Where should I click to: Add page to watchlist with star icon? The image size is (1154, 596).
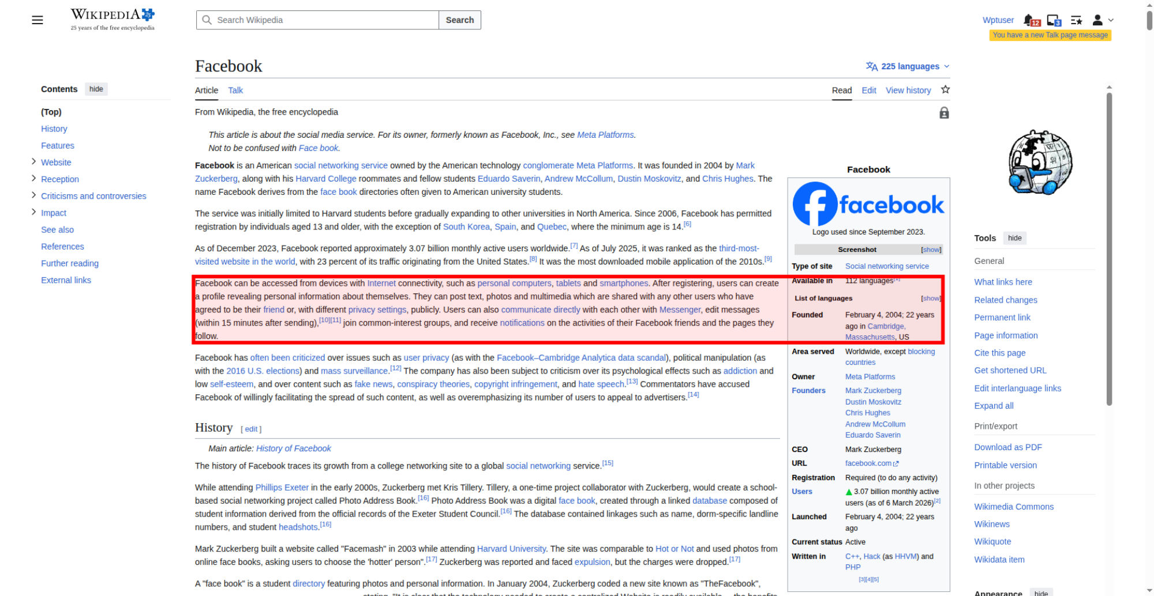click(x=945, y=90)
